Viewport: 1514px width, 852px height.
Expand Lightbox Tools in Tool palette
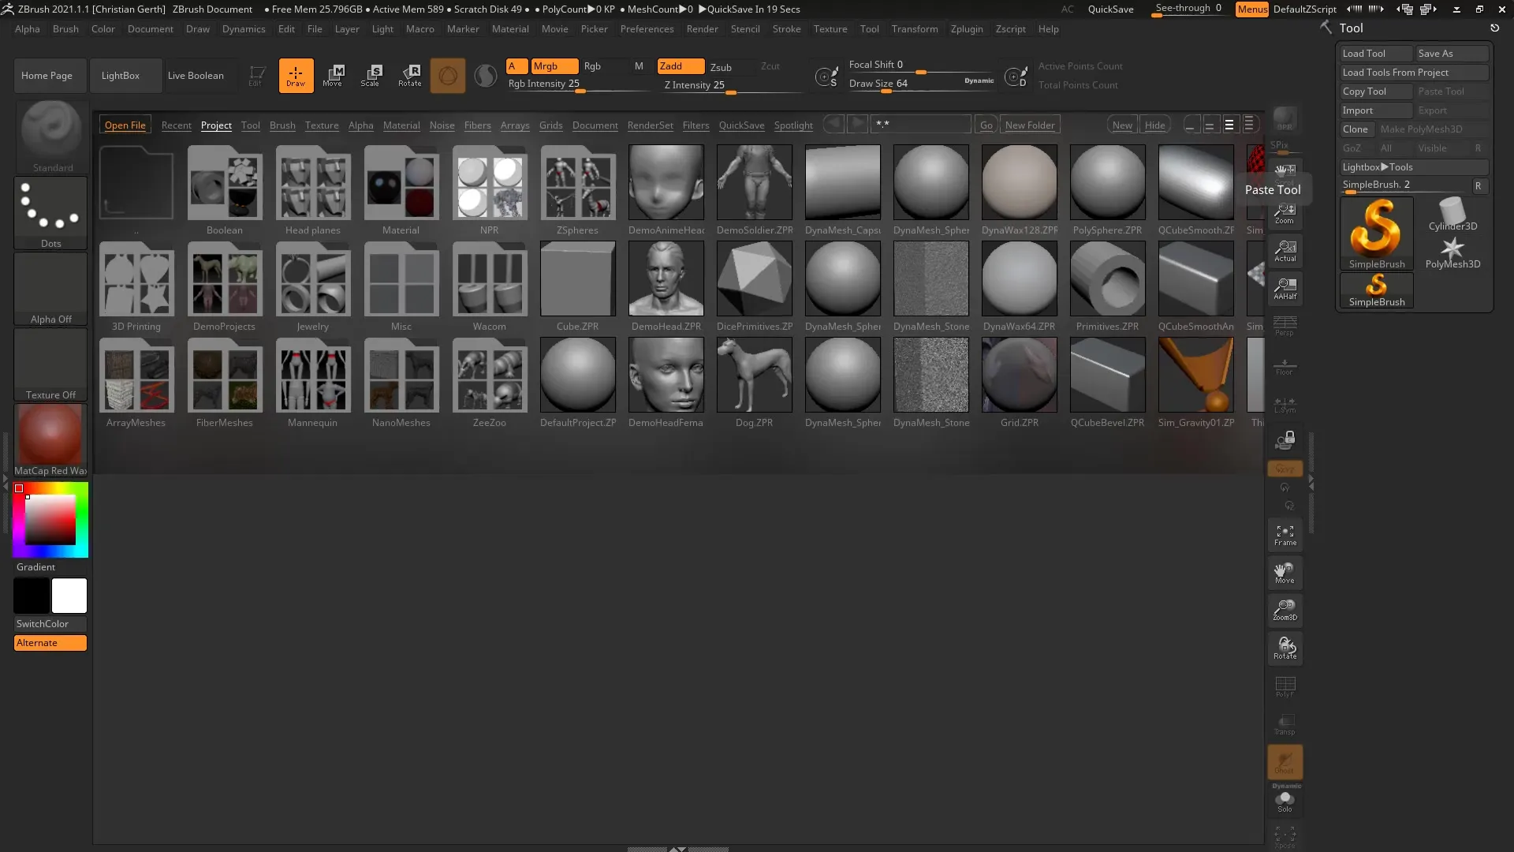click(1414, 167)
